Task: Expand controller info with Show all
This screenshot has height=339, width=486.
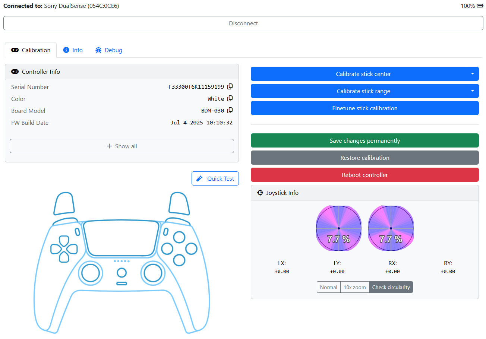Action: pos(122,146)
